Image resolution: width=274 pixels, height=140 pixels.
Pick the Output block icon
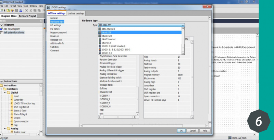(x=12, y=118)
